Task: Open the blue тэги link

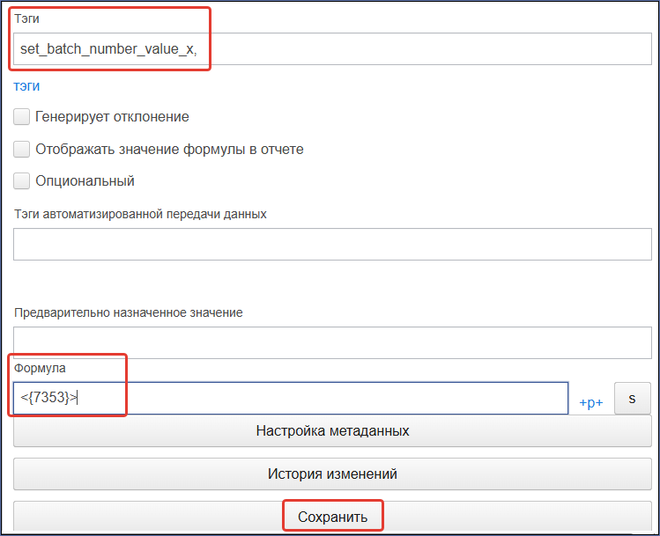Action: pos(26,86)
